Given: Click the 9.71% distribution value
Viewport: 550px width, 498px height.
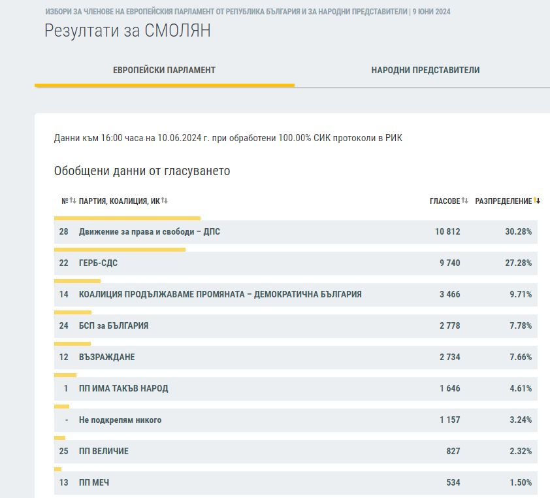Looking at the screenshot, I should click(x=521, y=294).
